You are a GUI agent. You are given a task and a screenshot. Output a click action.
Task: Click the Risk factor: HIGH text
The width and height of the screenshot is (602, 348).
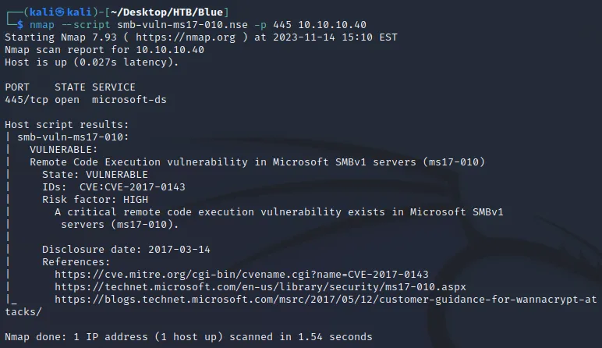pos(95,200)
